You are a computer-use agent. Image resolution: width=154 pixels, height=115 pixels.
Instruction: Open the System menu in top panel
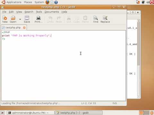pos(39,2)
